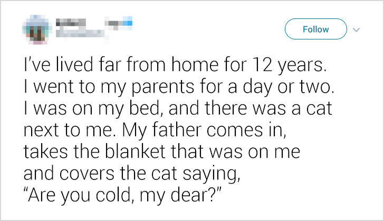The height and width of the screenshot is (221, 384).
Task: Click the line "I've lived far from home"
Action: coord(175,65)
